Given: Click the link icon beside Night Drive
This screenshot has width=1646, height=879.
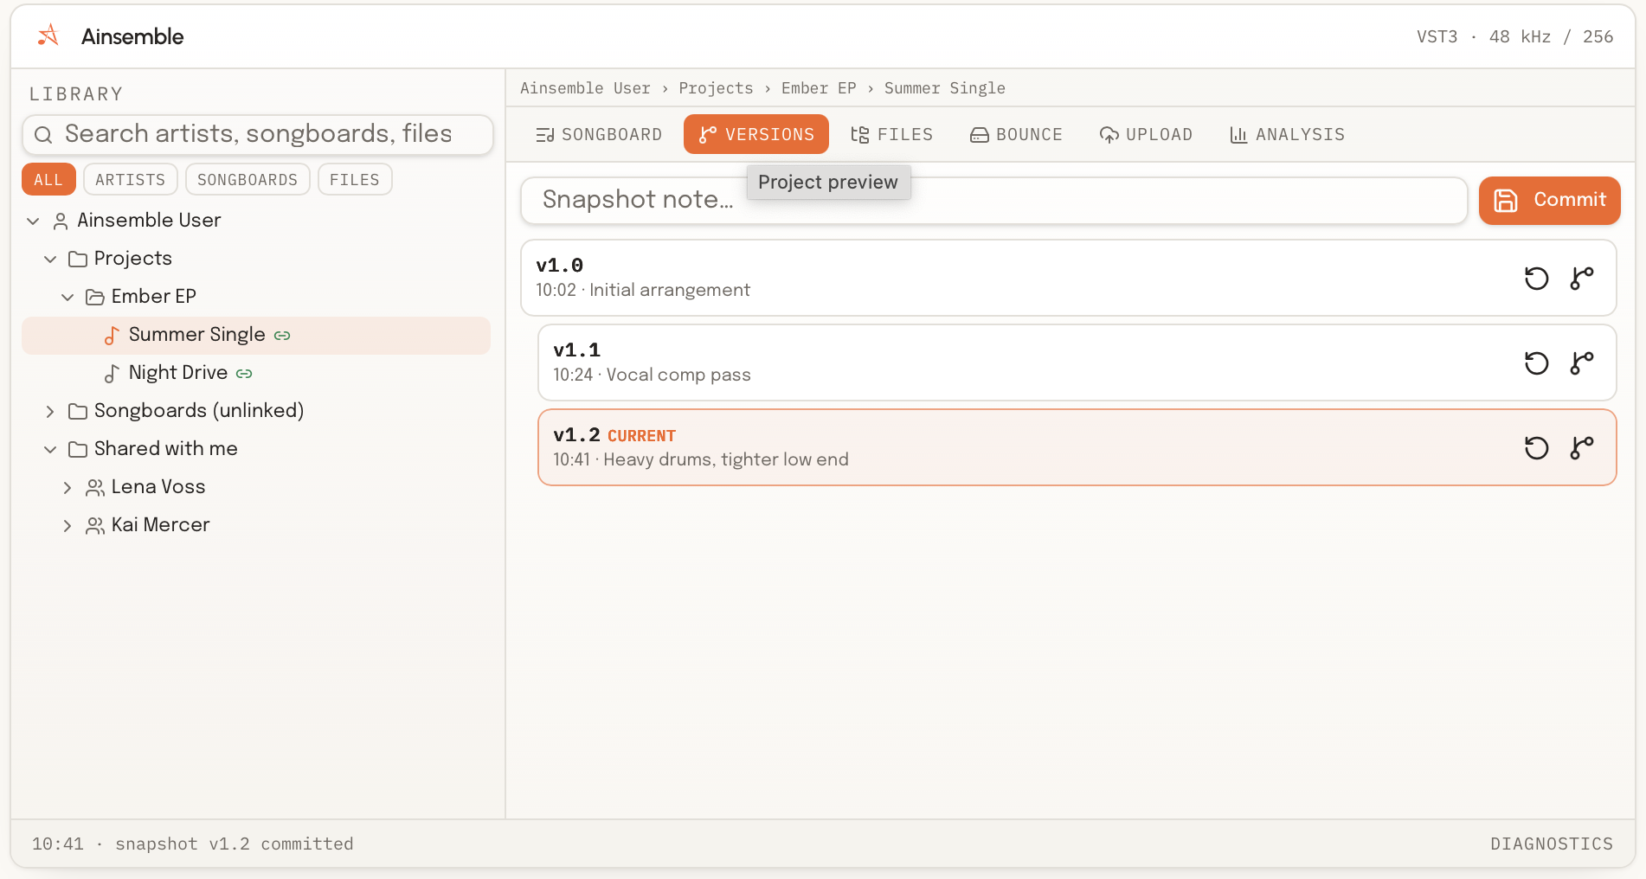Looking at the screenshot, I should tap(244, 374).
